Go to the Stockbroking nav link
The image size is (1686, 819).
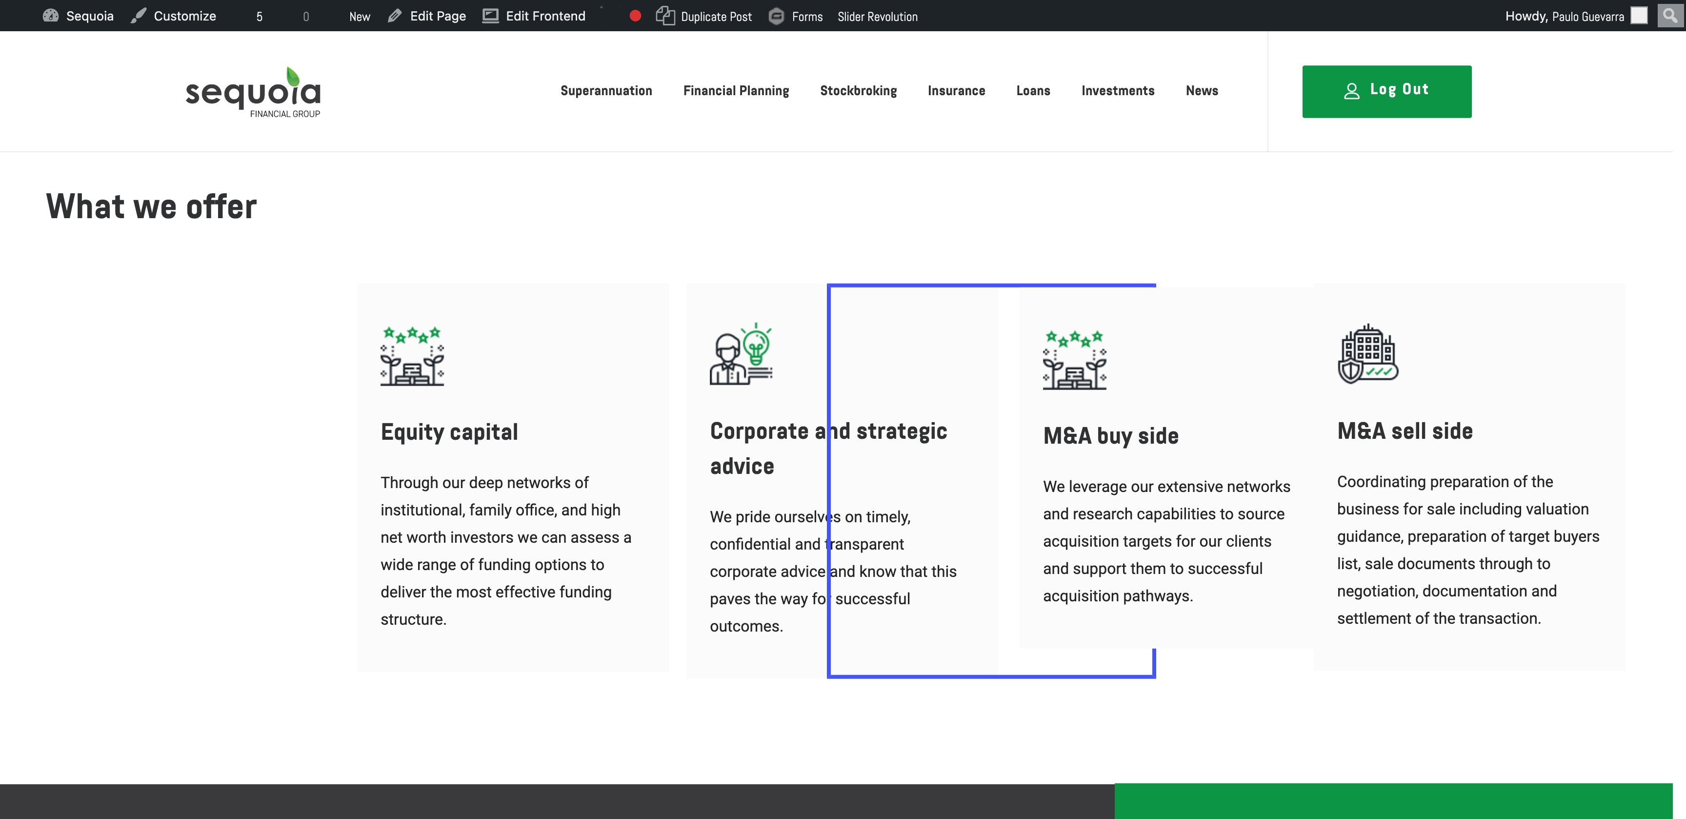point(858,91)
